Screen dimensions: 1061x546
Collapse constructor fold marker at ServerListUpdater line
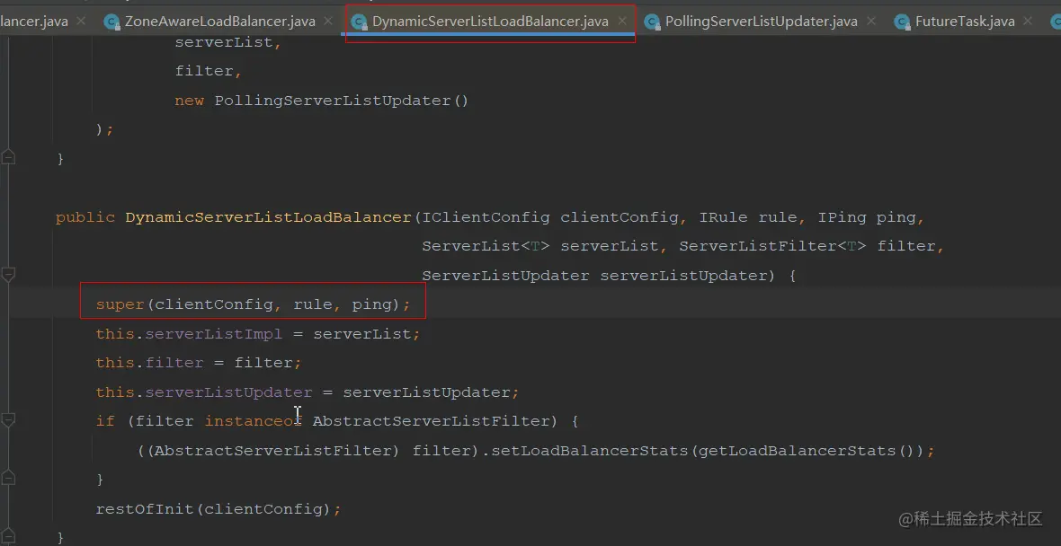pos(8,275)
